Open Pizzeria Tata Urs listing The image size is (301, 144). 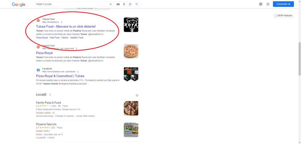pos(46,124)
